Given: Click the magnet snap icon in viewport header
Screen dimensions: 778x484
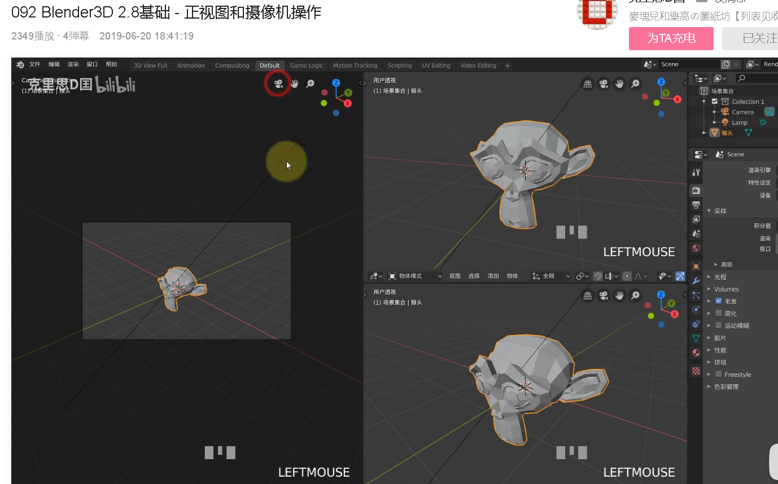Looking at the screenshot, I should [598, 276].
